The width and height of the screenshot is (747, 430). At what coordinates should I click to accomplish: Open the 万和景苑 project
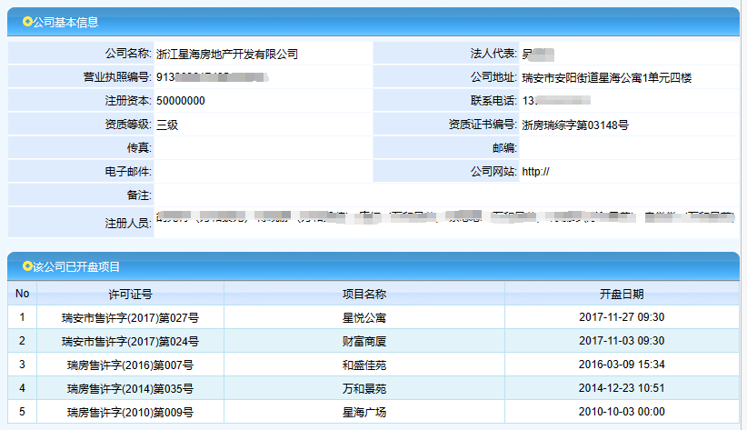pyautogui.click(x=364, y=388)
